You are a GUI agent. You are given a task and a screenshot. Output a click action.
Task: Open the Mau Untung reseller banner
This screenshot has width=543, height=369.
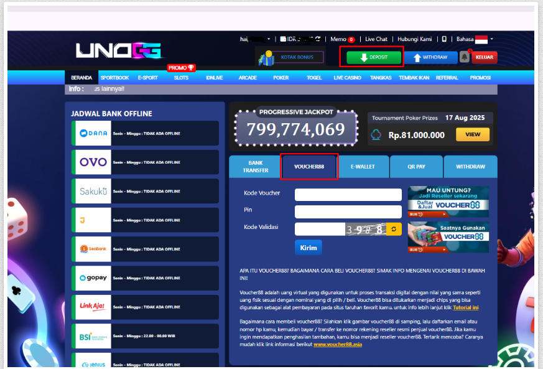[448, 202]
